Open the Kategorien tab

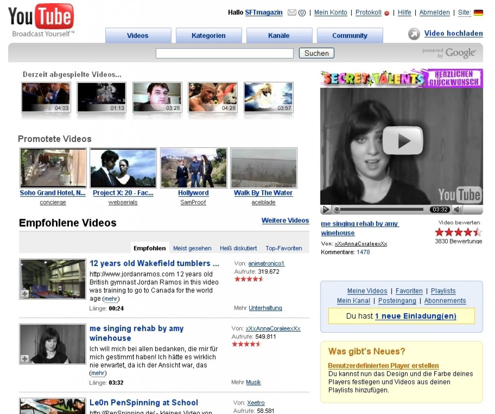click(209, 36)
